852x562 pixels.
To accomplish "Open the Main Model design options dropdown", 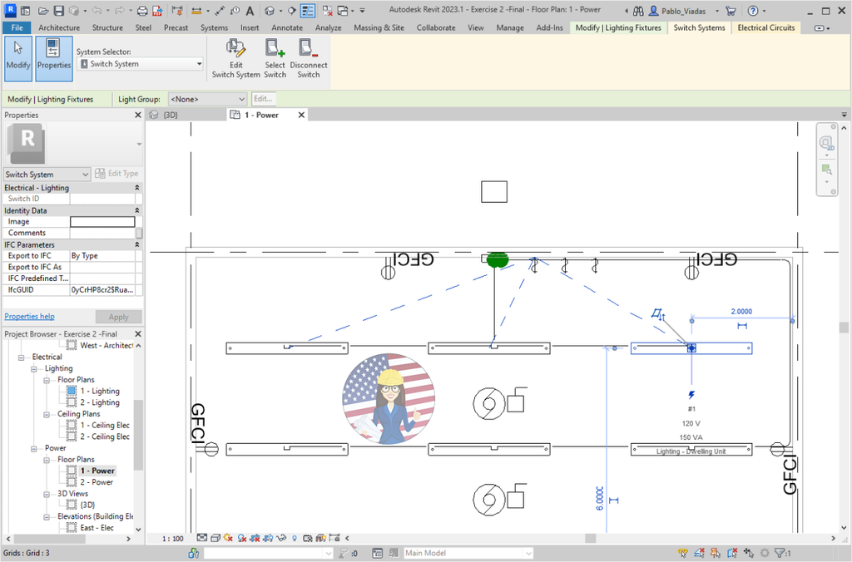I will pyautogui.click(x=468, y=553).
